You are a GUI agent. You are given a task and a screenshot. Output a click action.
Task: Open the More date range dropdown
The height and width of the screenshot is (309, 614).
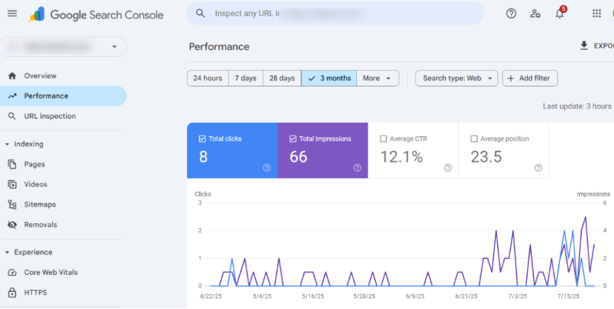click(378, 79)
